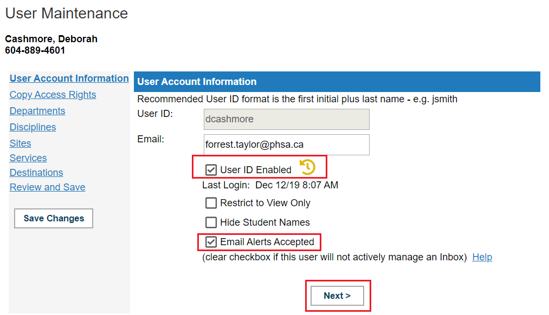This screenshot has width=549, height=315.
Task: Click the User ID history clock icon
Action: click(x=308, y=167)
